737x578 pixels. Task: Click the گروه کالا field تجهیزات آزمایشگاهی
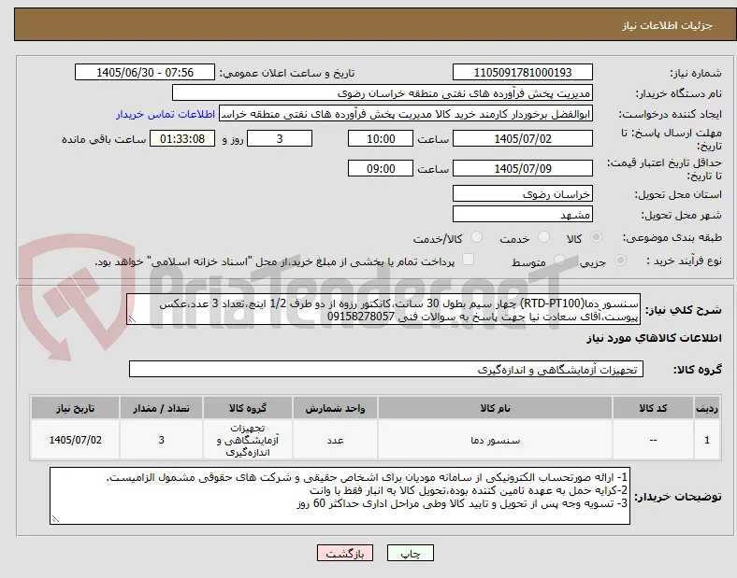pyautogui.click(x=386, y=369)
